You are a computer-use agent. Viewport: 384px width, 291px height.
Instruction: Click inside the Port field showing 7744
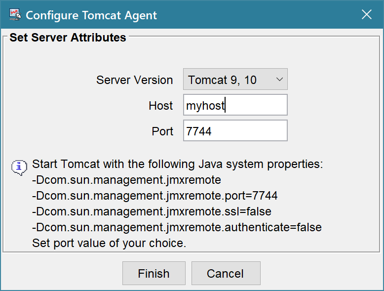235,130
